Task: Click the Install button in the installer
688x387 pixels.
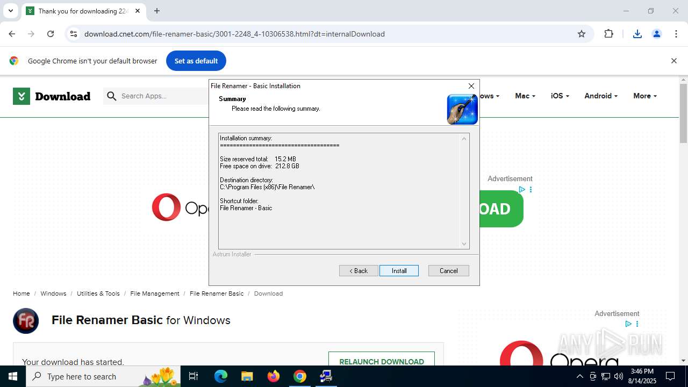Action: pos(399,271)
